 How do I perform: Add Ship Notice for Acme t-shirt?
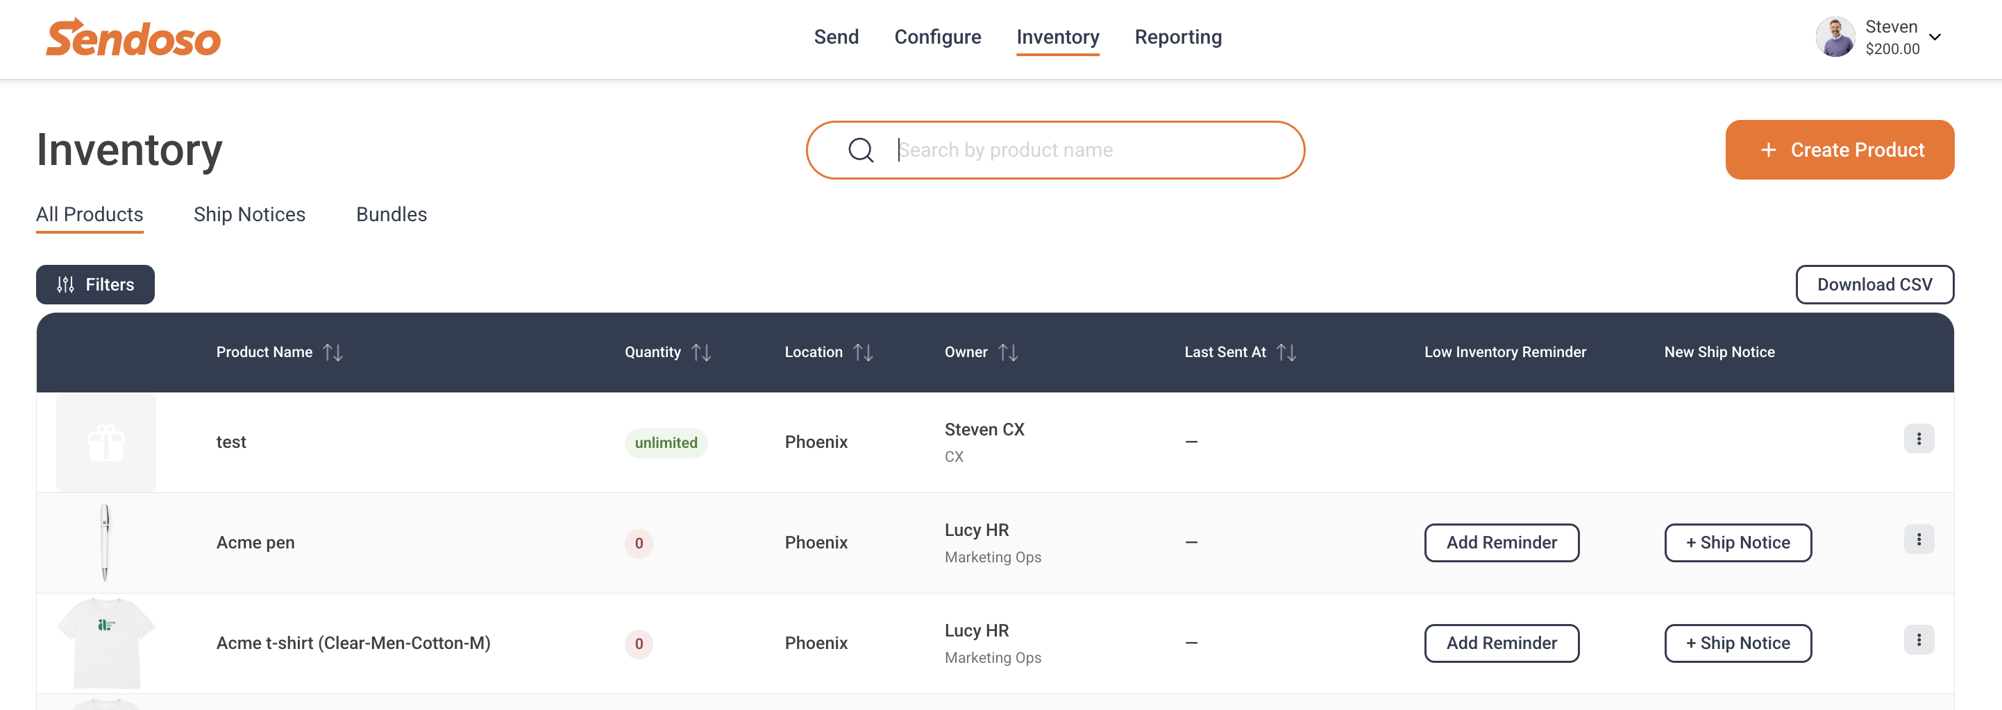click(1737, 643)
